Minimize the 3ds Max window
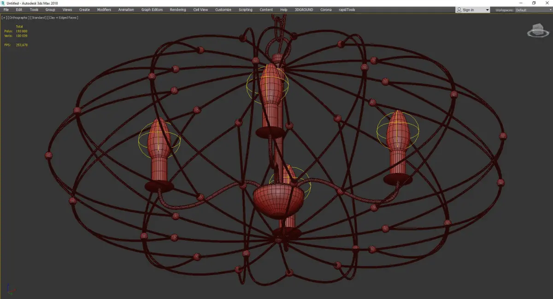This screenshot has width=553, height=299. [521, 3]
